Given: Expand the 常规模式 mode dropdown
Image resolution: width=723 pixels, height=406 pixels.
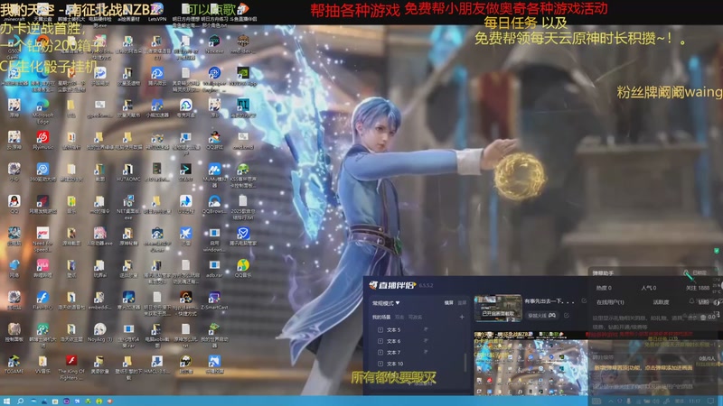Looking at the screenshot, I should [386, 303].
